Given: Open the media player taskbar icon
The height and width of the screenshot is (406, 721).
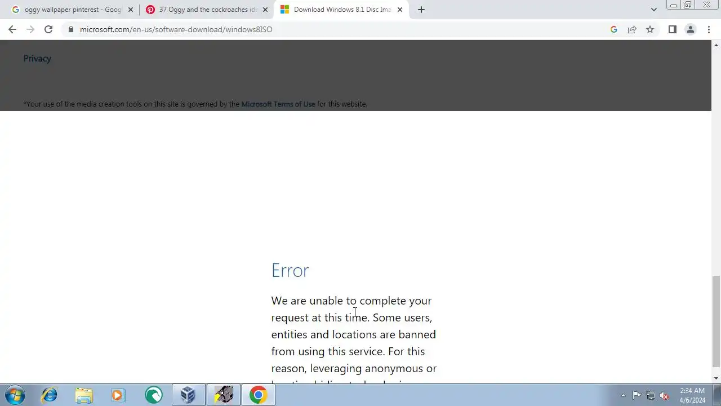Looking at the screenshot, I should click(x=118, y=395).
